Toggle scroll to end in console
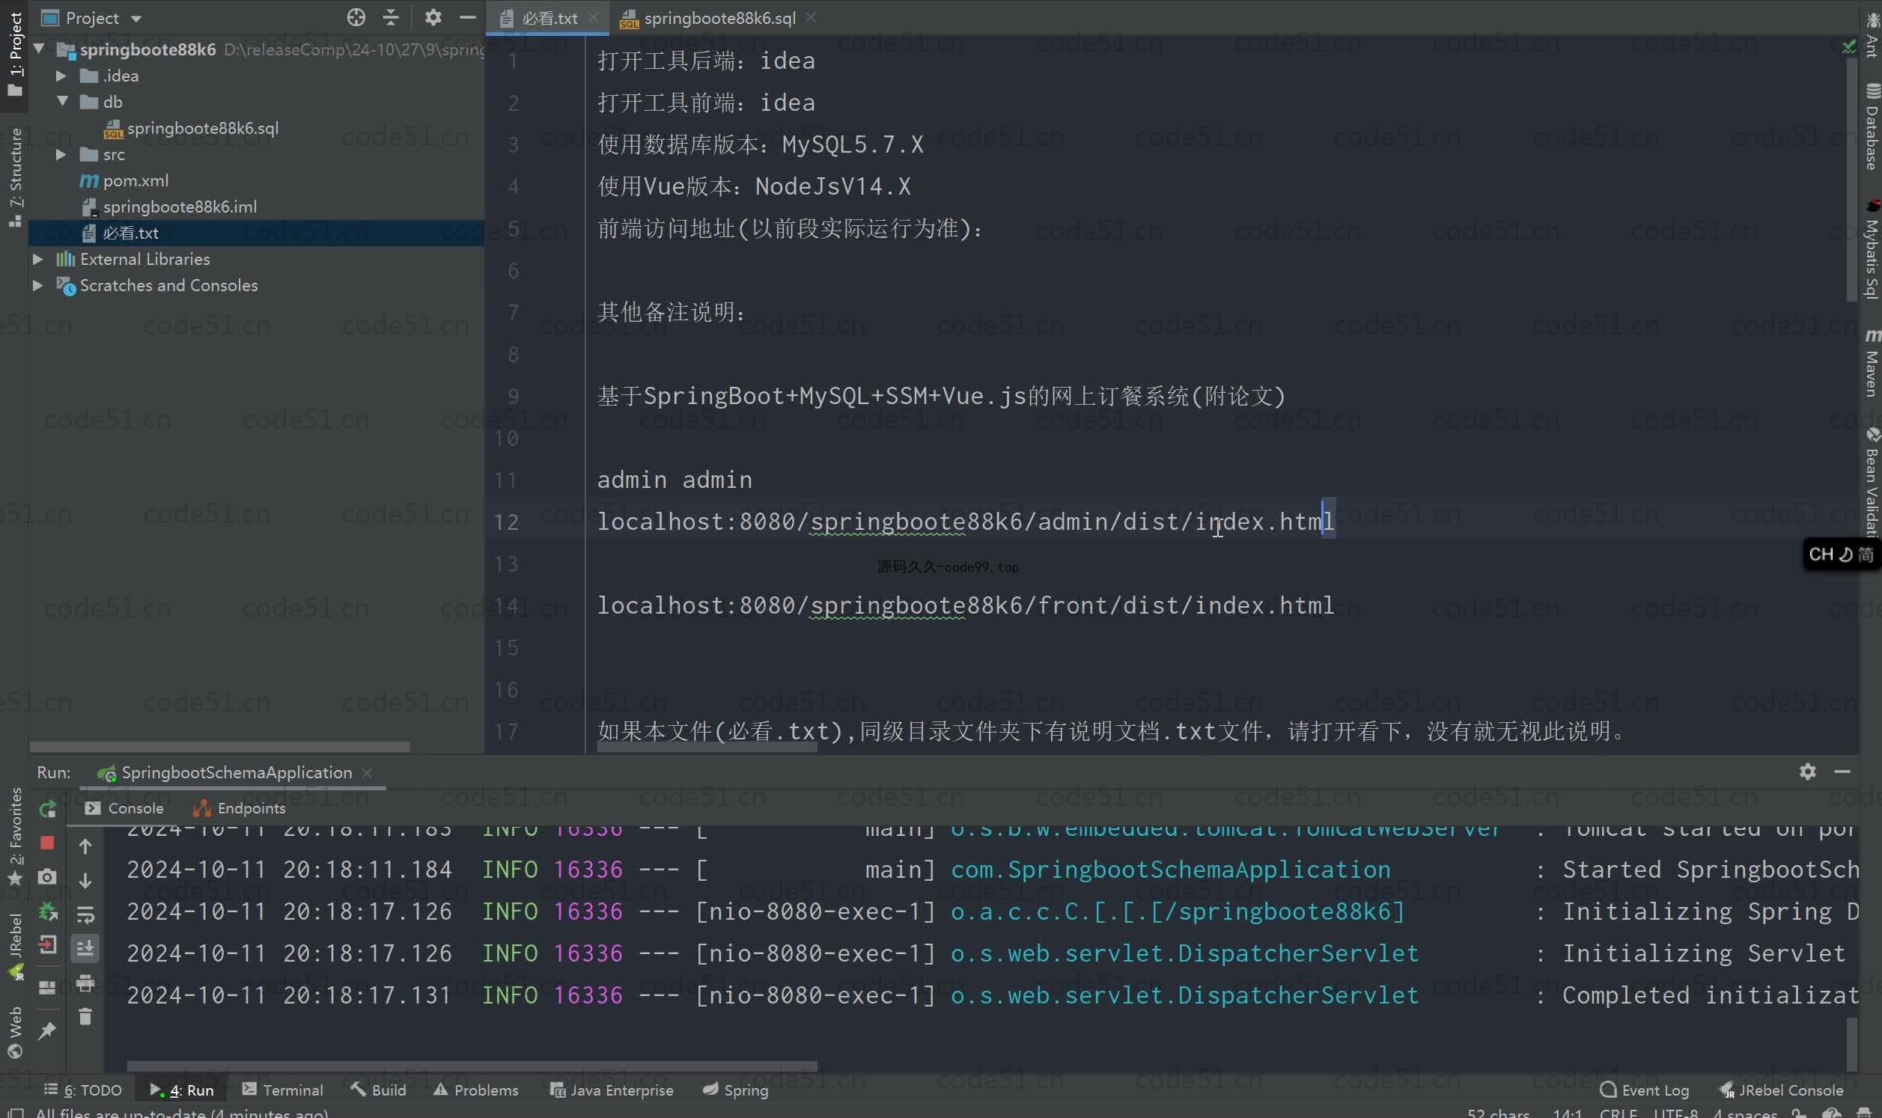 point(85,947)
